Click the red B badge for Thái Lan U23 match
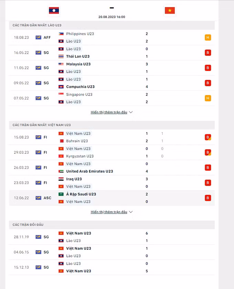 click(x=208, y=53)
